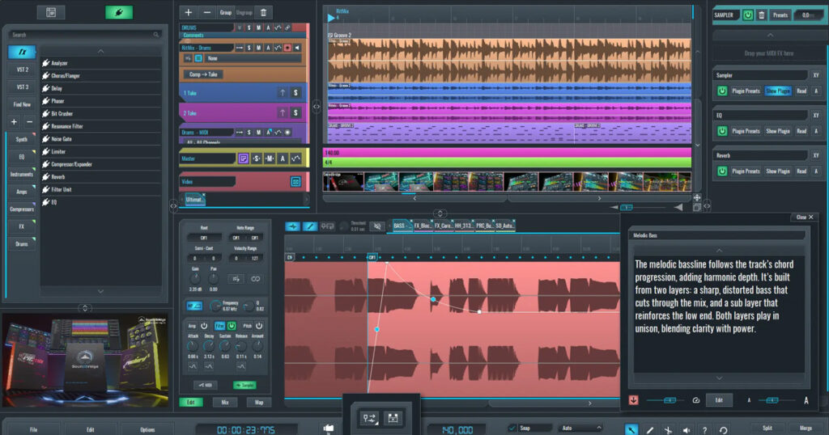Viewport: 829px width, 435px height.
Task: Enable the Amp envelope power toggle
Action: point(204,326)
